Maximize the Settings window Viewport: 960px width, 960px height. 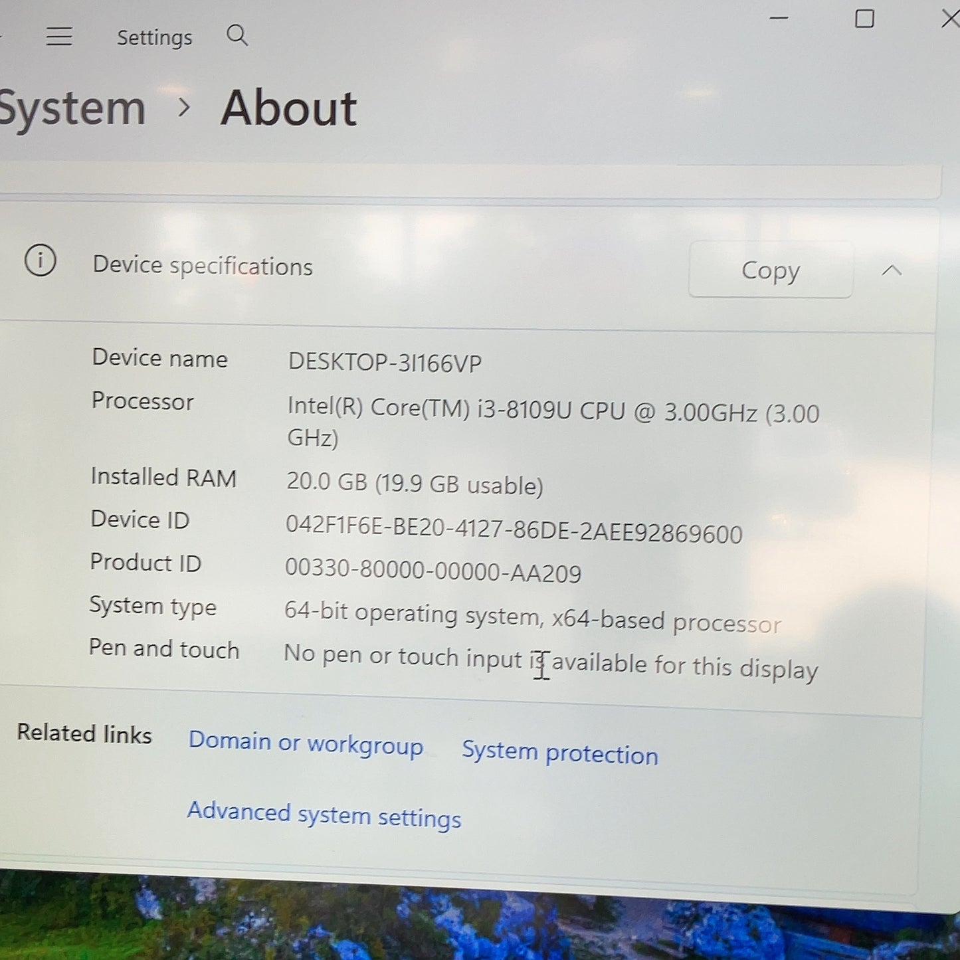[864, 19]
